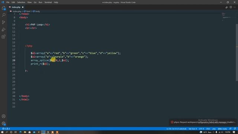Change the php language mode

214,129
